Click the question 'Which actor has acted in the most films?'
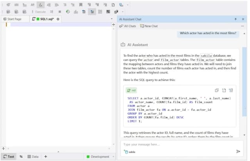This screenshot has width=250, height=161. pyautogui.click(x=208, y=33)
